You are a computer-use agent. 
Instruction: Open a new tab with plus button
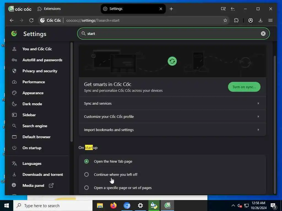[171, 9]
